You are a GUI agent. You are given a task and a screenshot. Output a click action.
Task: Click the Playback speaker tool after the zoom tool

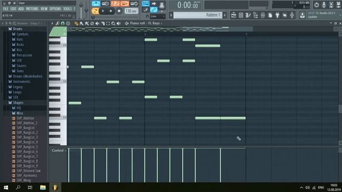coord(119,23)
